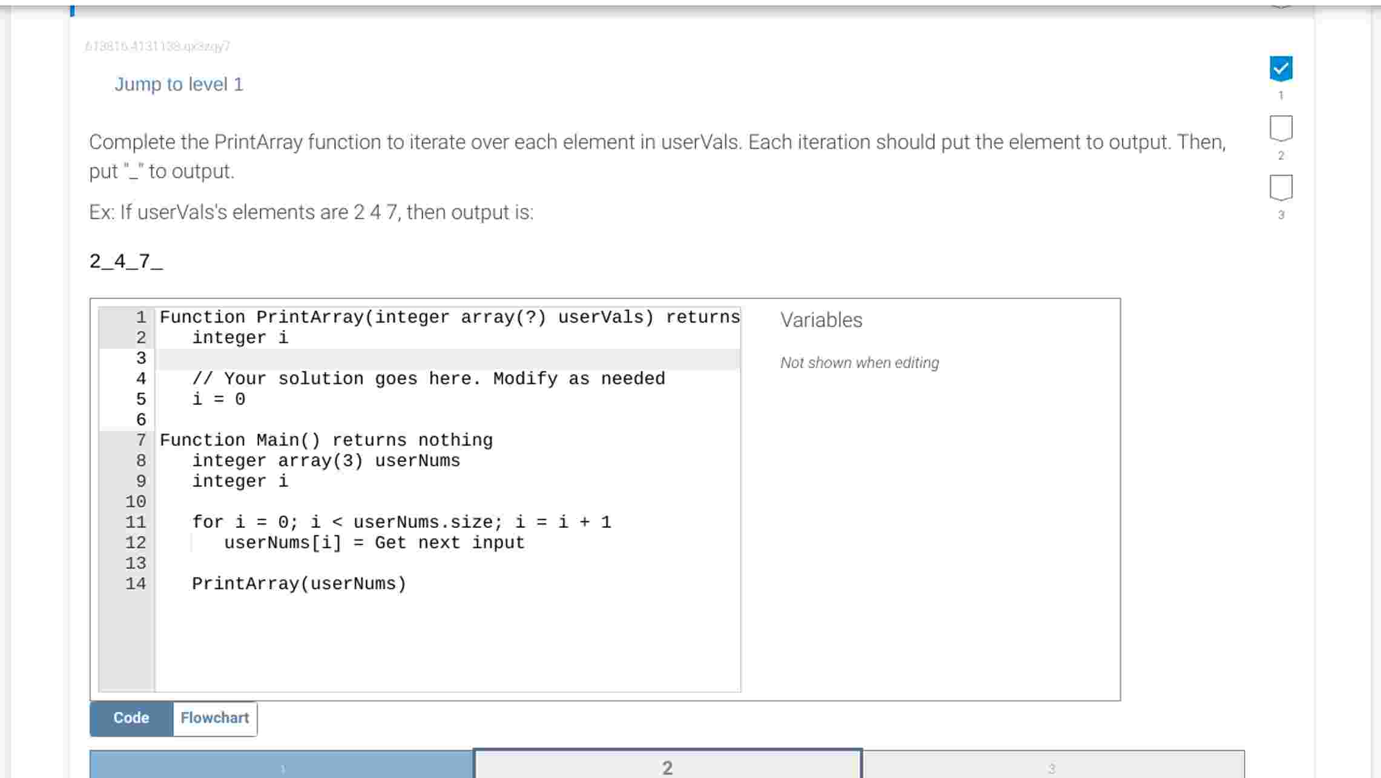The height and width of the screenshot is (778, 1381).
Task: Open step 2 pagination bar at bottom
Action: [668, 765]
